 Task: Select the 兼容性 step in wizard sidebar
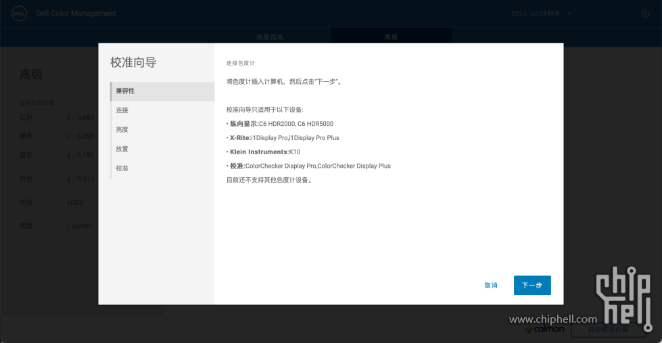[x=162, y=91]
